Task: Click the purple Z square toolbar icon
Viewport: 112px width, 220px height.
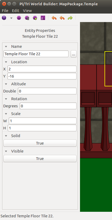Action: point(43,18)
